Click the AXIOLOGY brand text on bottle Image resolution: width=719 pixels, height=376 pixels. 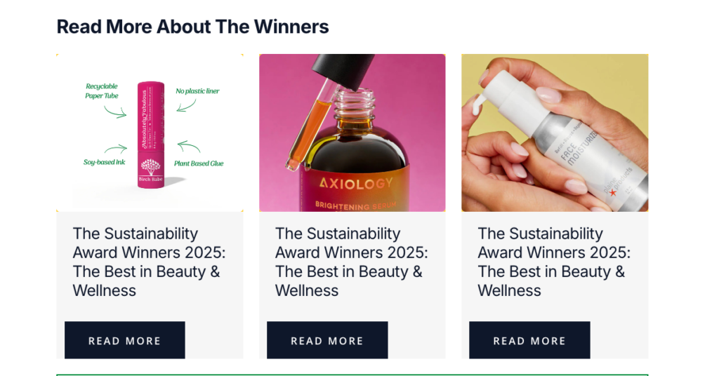pyautogui.click(x=356, y=184)
